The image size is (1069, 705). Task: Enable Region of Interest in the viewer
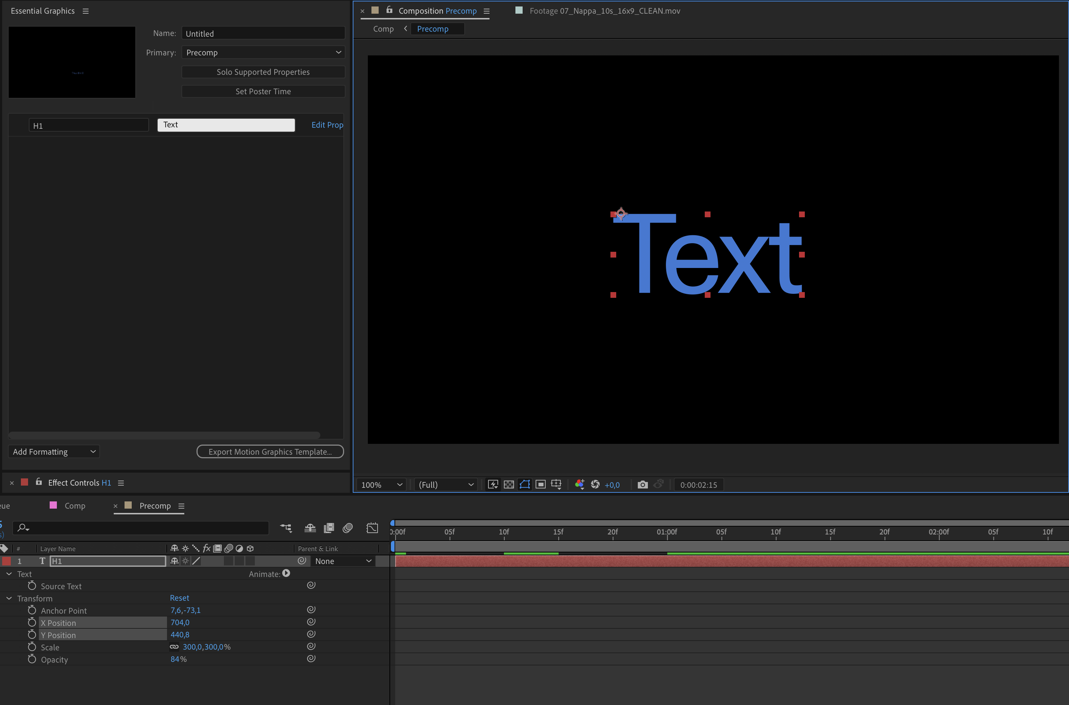pos(540,484)
